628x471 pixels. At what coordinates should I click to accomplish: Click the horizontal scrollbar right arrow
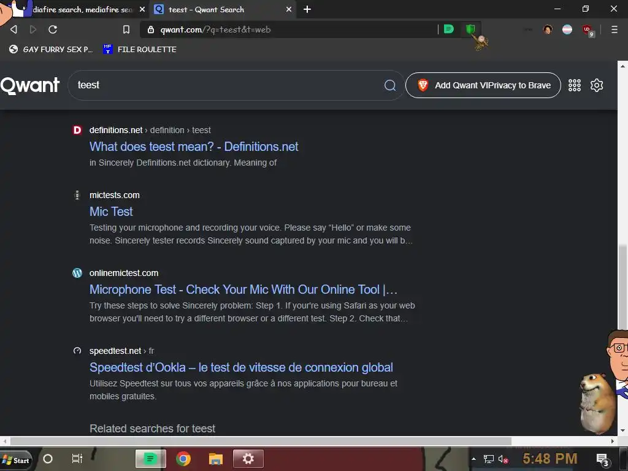[x=613, y=441]
